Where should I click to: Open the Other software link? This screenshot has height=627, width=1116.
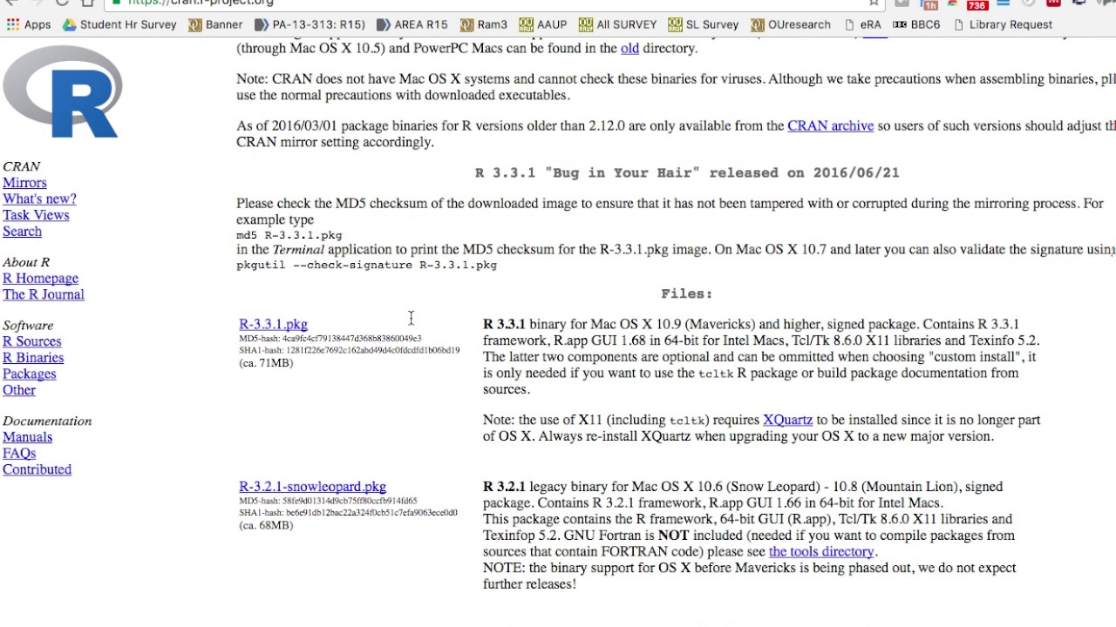pyautogui.click(x=19, y=390)
